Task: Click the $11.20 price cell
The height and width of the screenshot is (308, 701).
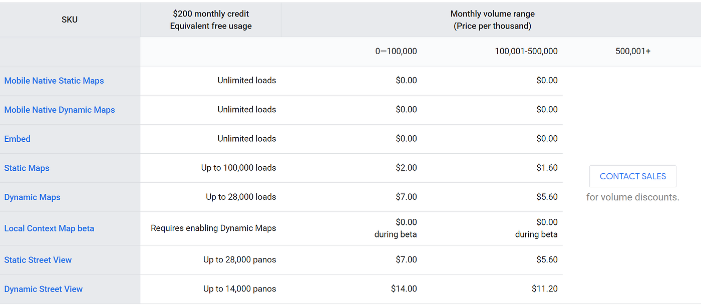Action: point(545,289)
